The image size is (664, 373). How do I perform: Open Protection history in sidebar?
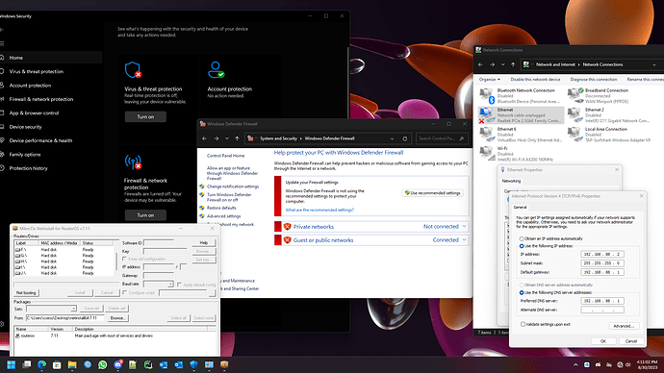pos(51,168)
